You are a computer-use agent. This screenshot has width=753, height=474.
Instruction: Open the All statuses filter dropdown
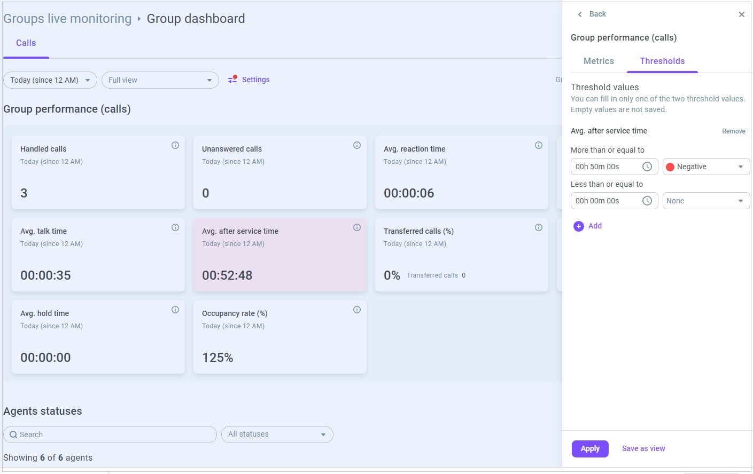pyautogui.click(x=277, y=434)
